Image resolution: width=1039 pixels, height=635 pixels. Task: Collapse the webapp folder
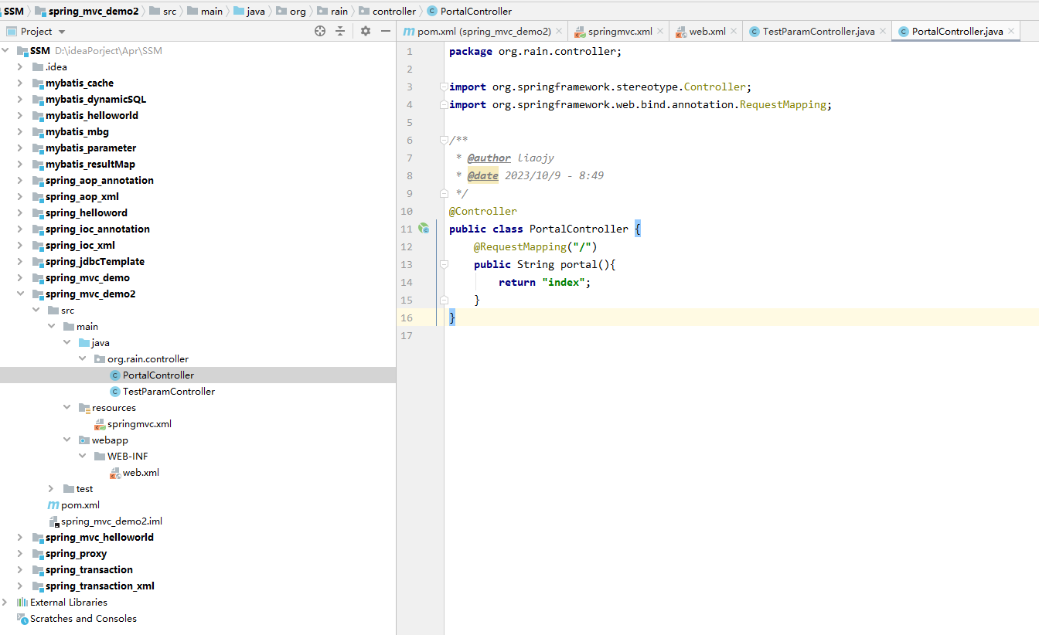click(x=66, y=440)
